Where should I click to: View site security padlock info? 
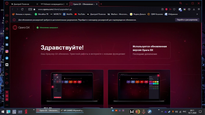click(34, 9)
